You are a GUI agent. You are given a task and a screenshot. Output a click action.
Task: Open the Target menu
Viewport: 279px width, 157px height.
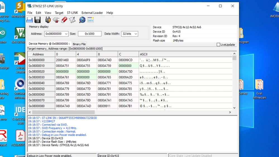(59, 13)
